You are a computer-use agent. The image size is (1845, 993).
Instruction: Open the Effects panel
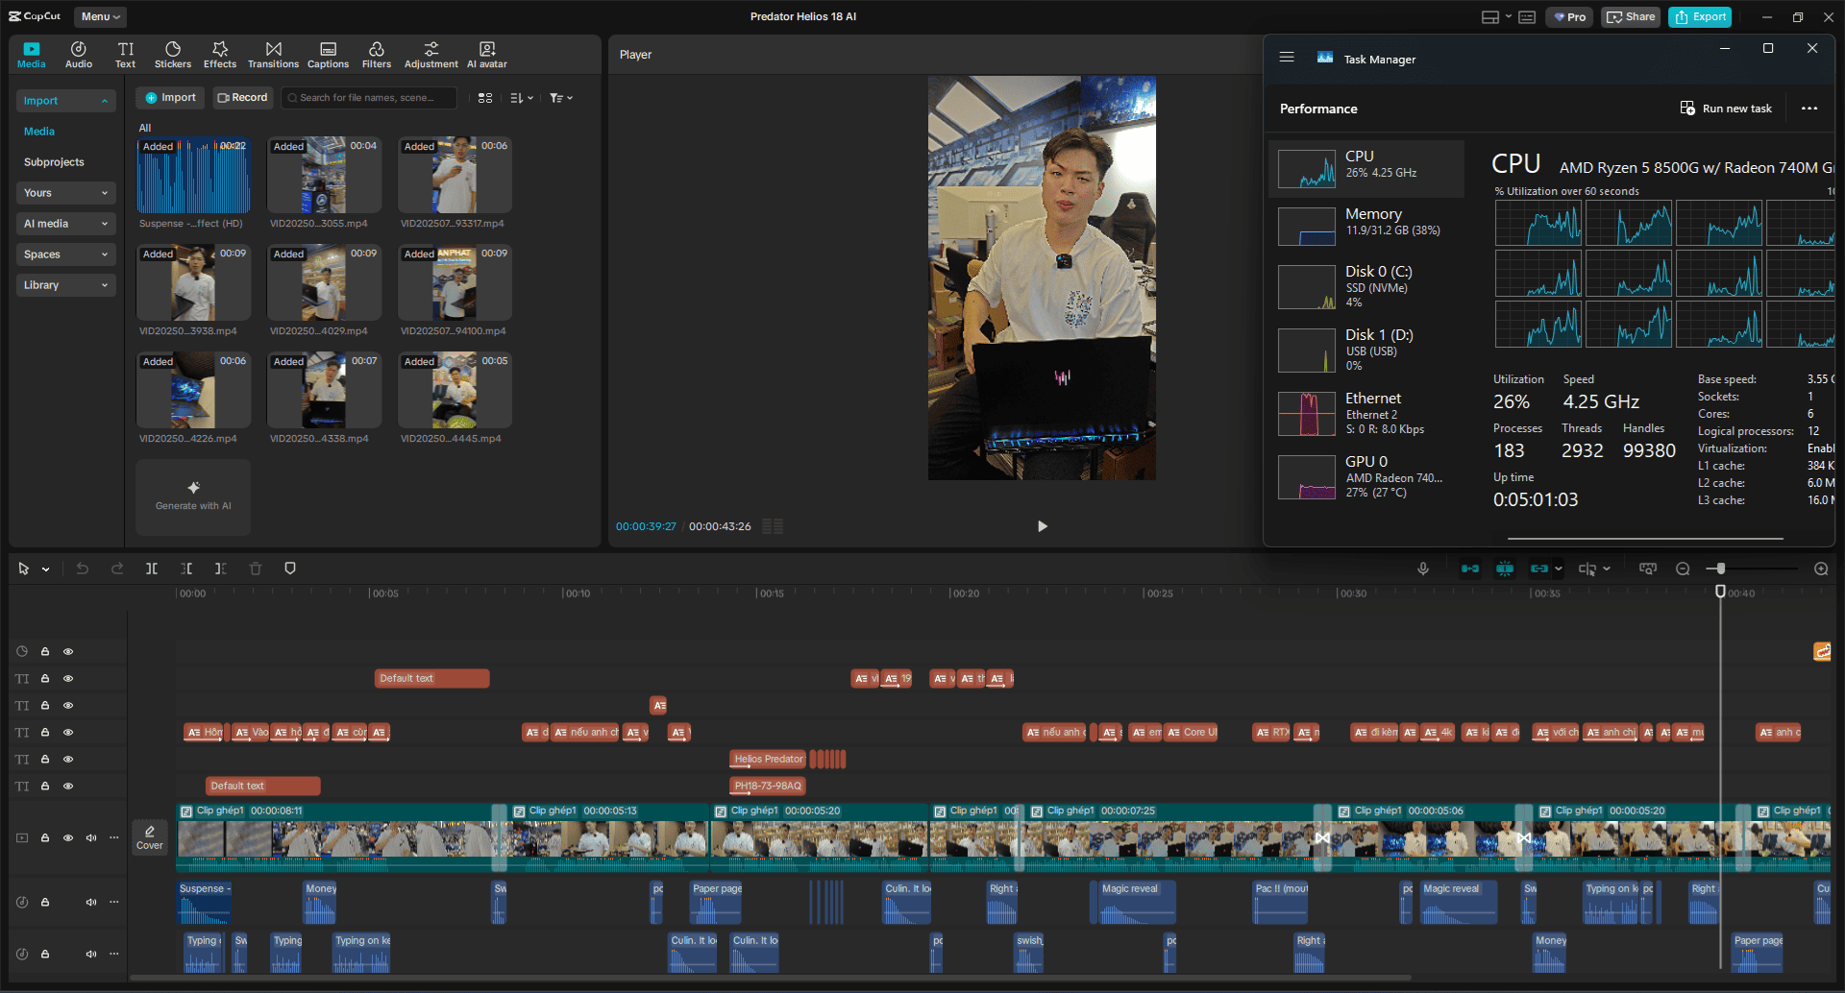coord(219,55)
